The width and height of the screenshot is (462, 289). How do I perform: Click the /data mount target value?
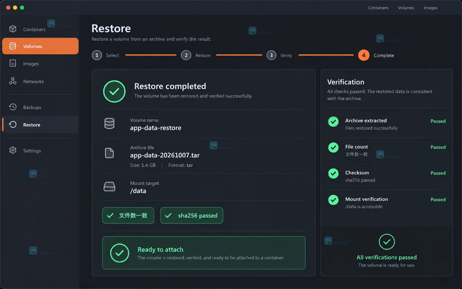(x=138, y=191)
